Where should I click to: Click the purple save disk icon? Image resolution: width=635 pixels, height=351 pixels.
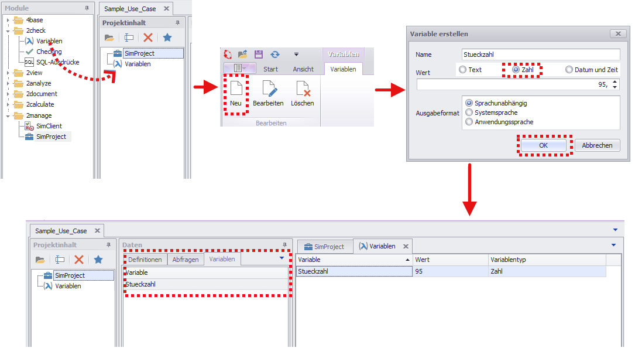[x=259, y=54]
